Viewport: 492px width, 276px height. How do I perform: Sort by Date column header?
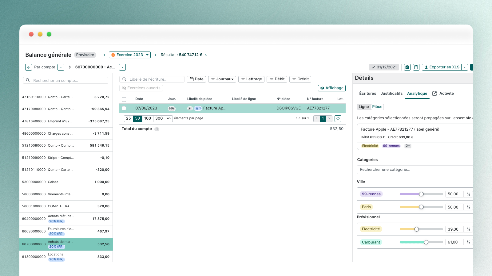pyautogui.click(x=139, y=99)
